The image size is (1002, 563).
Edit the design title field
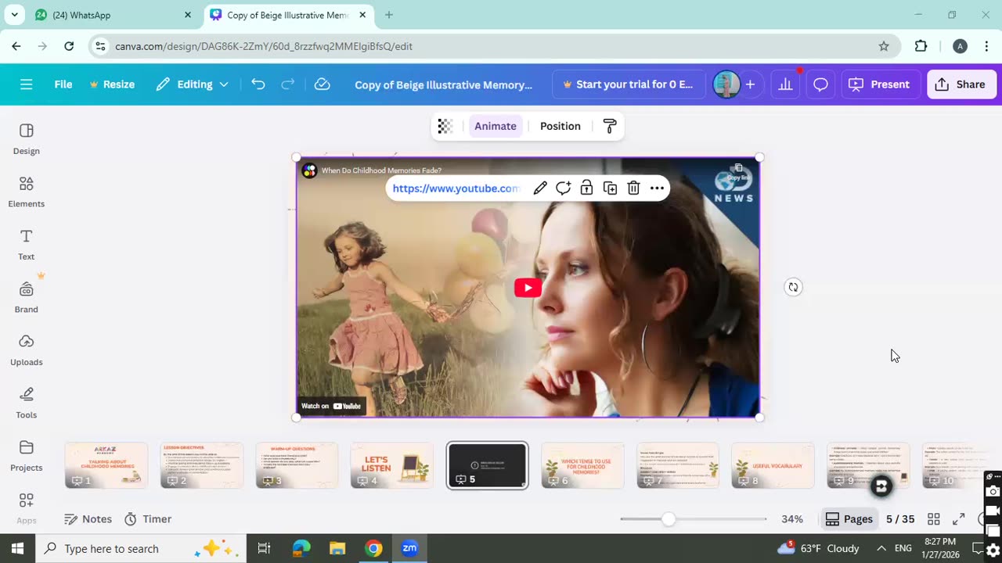point(443,84)
